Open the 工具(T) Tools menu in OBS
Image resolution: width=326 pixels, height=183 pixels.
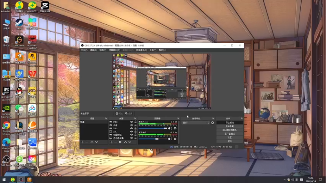pyautogui.click(x=153, y=50)
